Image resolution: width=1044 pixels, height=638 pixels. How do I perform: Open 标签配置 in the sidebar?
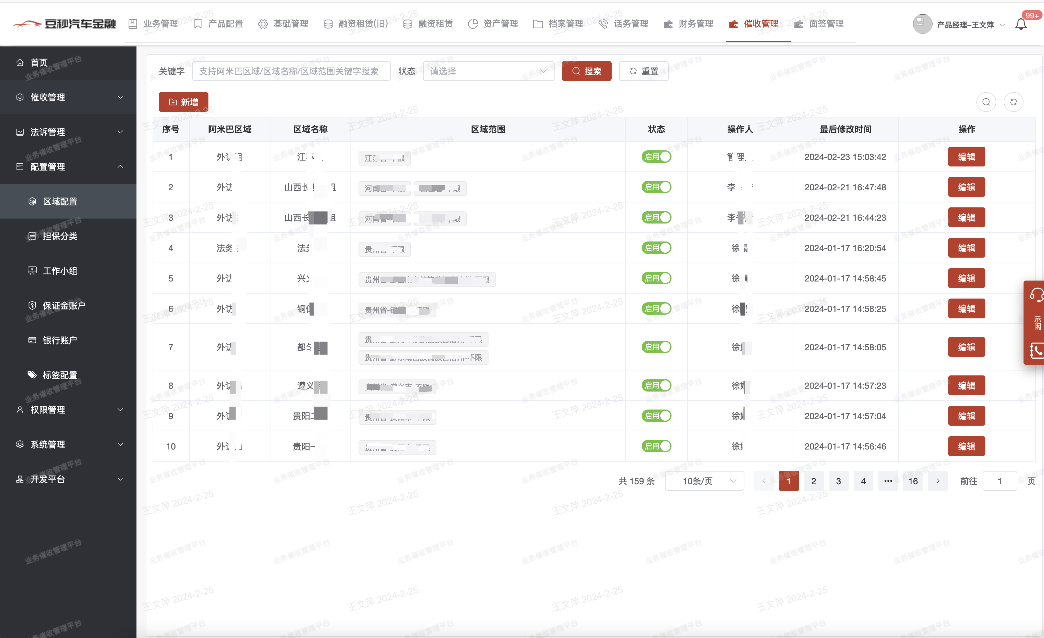pos(60,375)
